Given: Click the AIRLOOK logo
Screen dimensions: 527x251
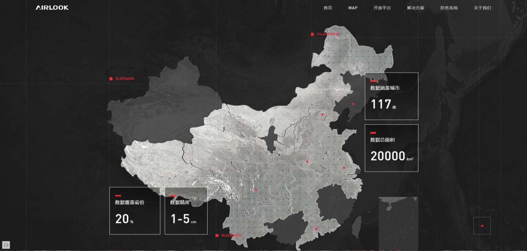Looking at the screenshot, I should 52,7.
